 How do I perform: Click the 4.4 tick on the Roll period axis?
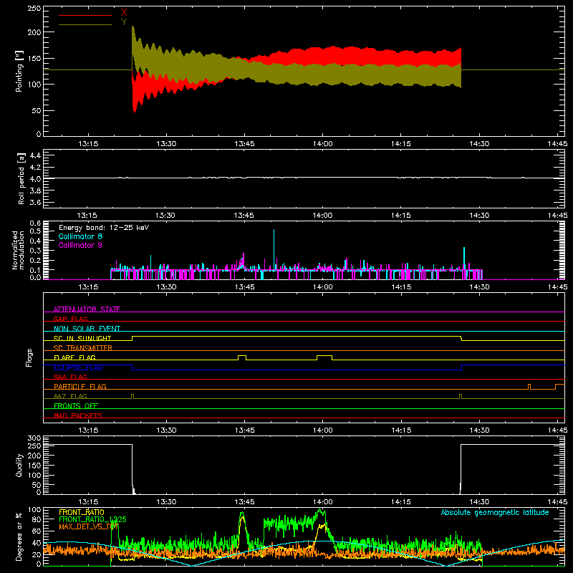35,155
